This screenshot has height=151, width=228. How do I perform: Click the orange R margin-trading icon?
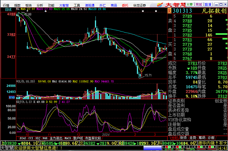coord(170,11)
